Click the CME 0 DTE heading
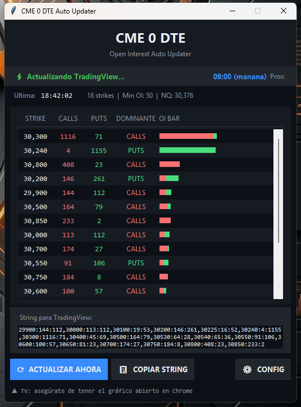 click(150, 38)
